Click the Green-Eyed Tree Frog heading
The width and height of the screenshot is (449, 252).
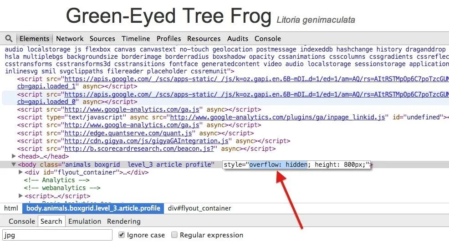[x=168, y=16]
